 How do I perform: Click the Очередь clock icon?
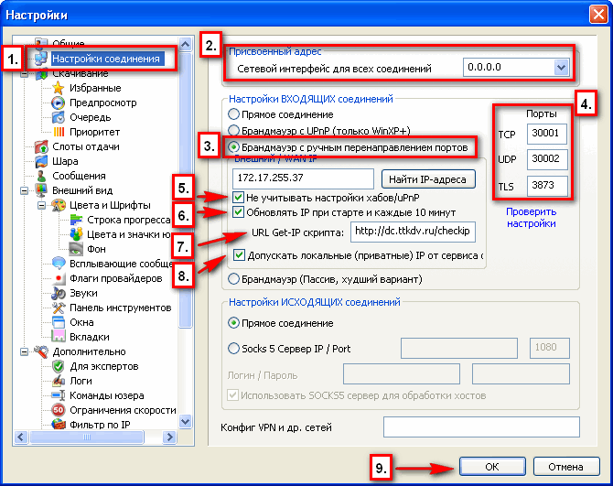60,118
